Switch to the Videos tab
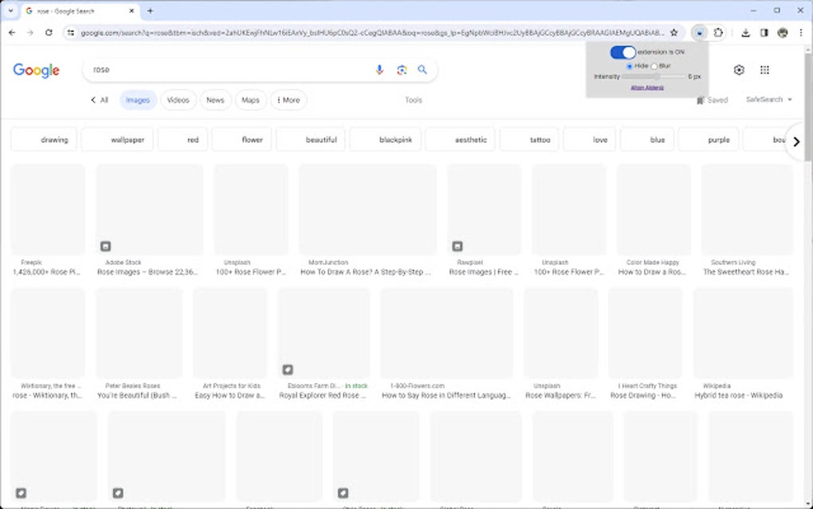Viewport: 813px width, 509px height. point(178,100)
